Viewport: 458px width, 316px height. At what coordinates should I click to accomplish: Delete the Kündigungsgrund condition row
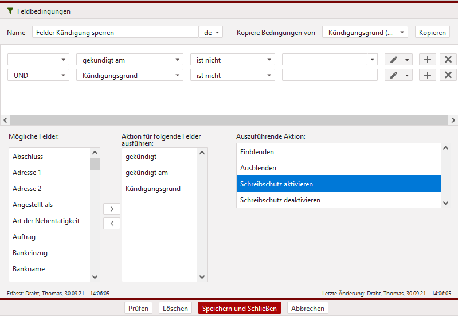pos(448,75)
